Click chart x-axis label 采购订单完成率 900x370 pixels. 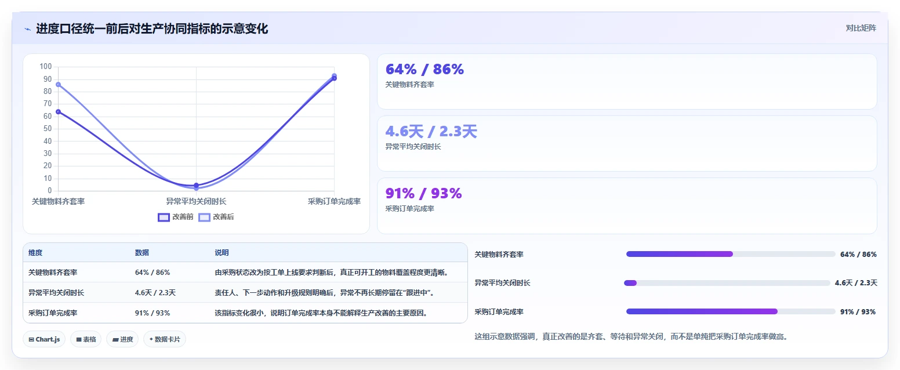tap(334, 201)
